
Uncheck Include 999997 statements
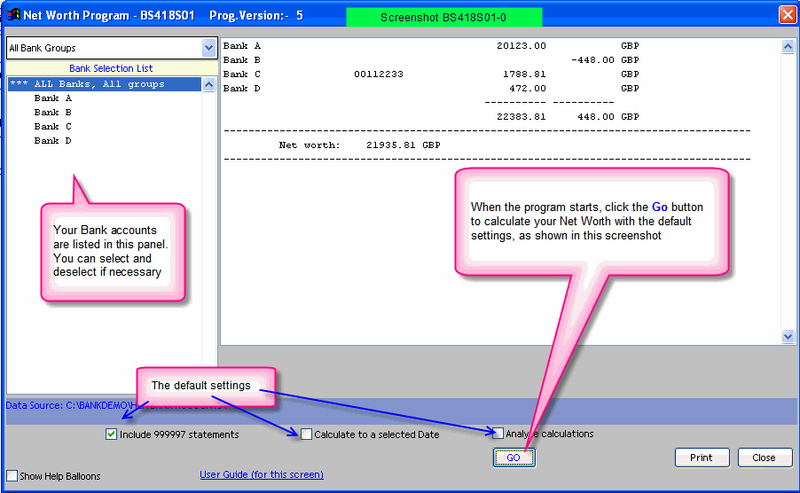(112, 434)
